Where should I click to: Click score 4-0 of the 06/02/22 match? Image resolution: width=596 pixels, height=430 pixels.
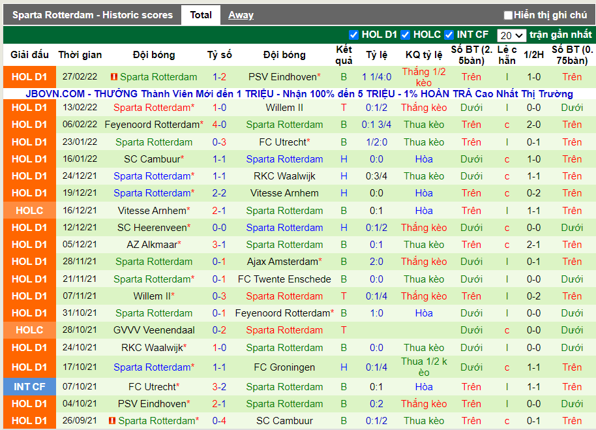219,125
